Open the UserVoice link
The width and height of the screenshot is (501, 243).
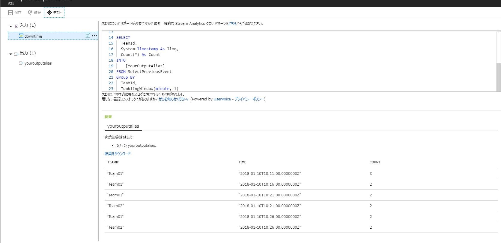pos(222,99)
